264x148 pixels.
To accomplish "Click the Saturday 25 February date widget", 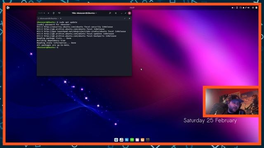I will 210,120.
